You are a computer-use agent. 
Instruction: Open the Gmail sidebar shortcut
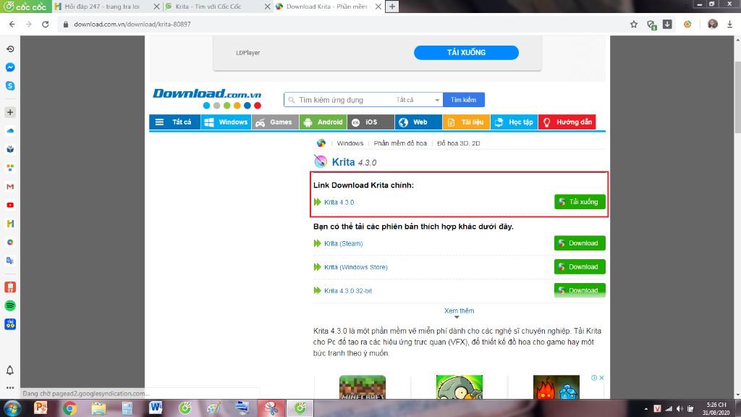pos(10,186)
